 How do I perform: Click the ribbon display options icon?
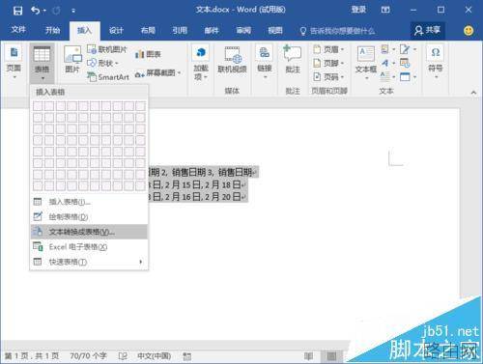click(x=385, y=10)
